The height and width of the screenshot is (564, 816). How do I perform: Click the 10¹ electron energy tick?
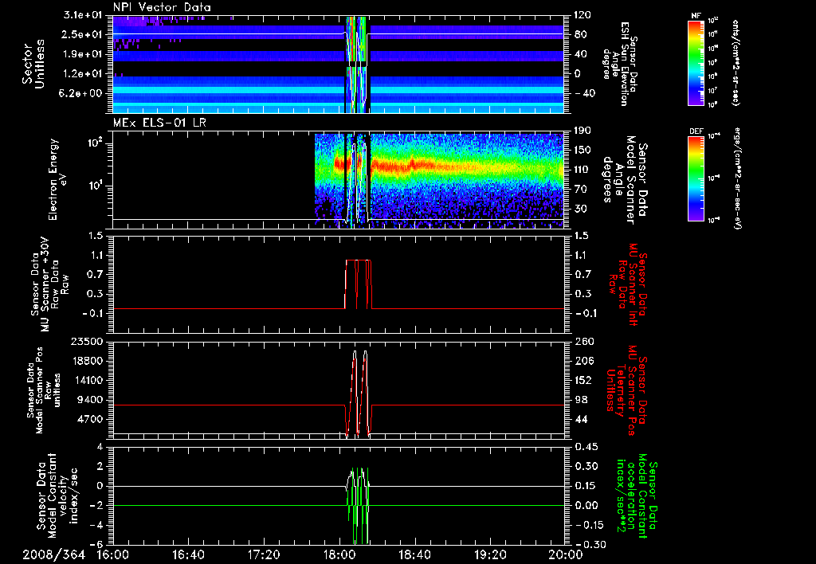click(x=96, y=186)
